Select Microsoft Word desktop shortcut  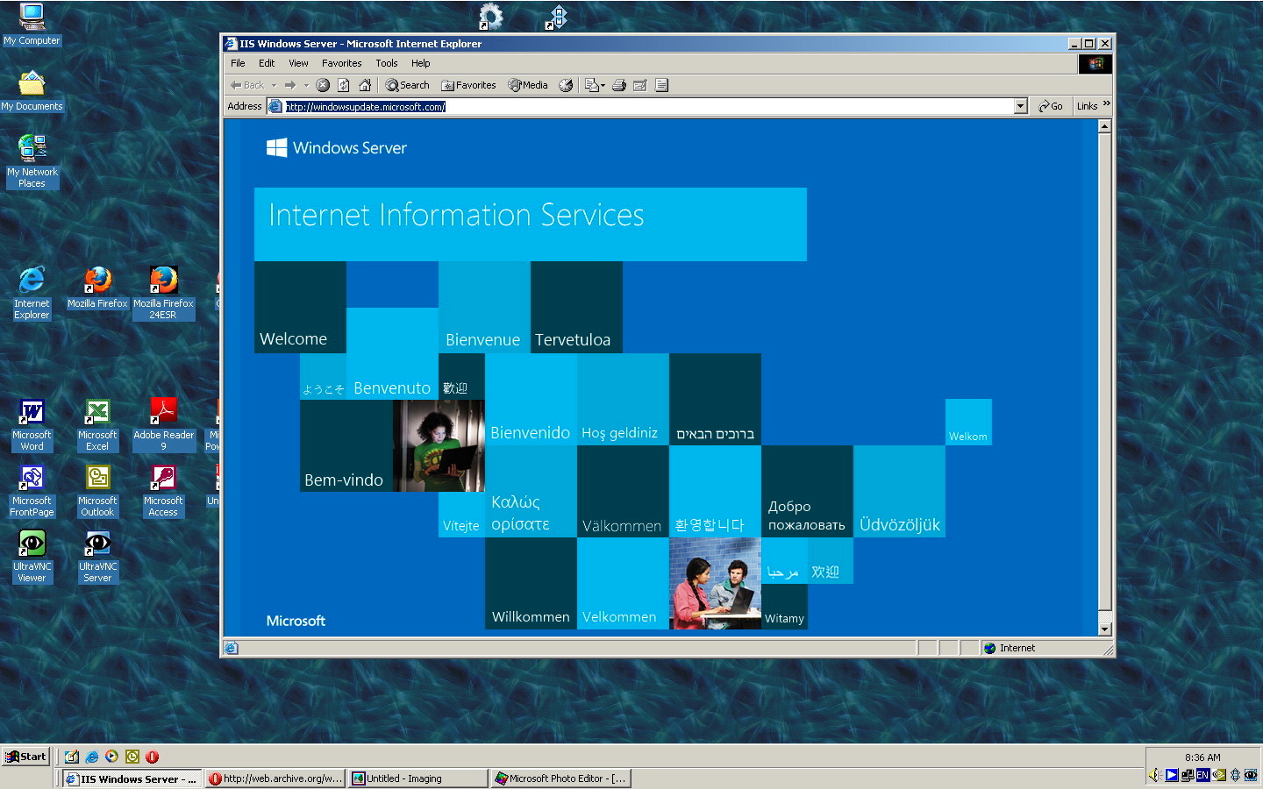(32, 425)
